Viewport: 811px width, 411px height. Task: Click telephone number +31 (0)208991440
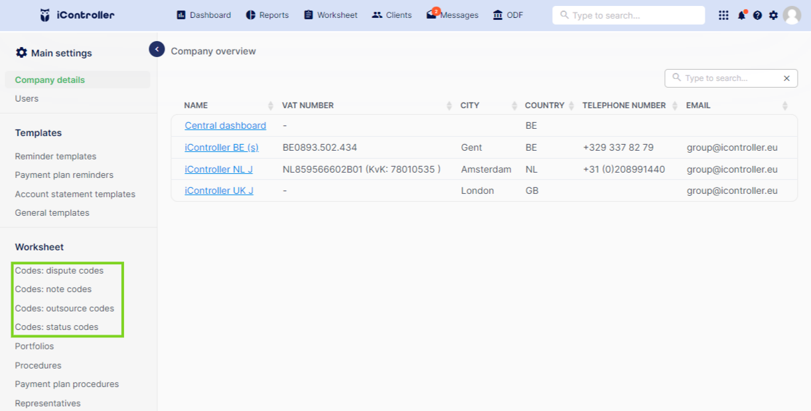click(624, 169)
